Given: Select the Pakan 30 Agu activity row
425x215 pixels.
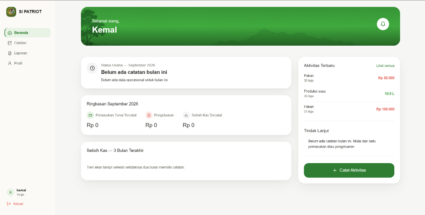Looking at the screenshot, I should coord(349,78).
